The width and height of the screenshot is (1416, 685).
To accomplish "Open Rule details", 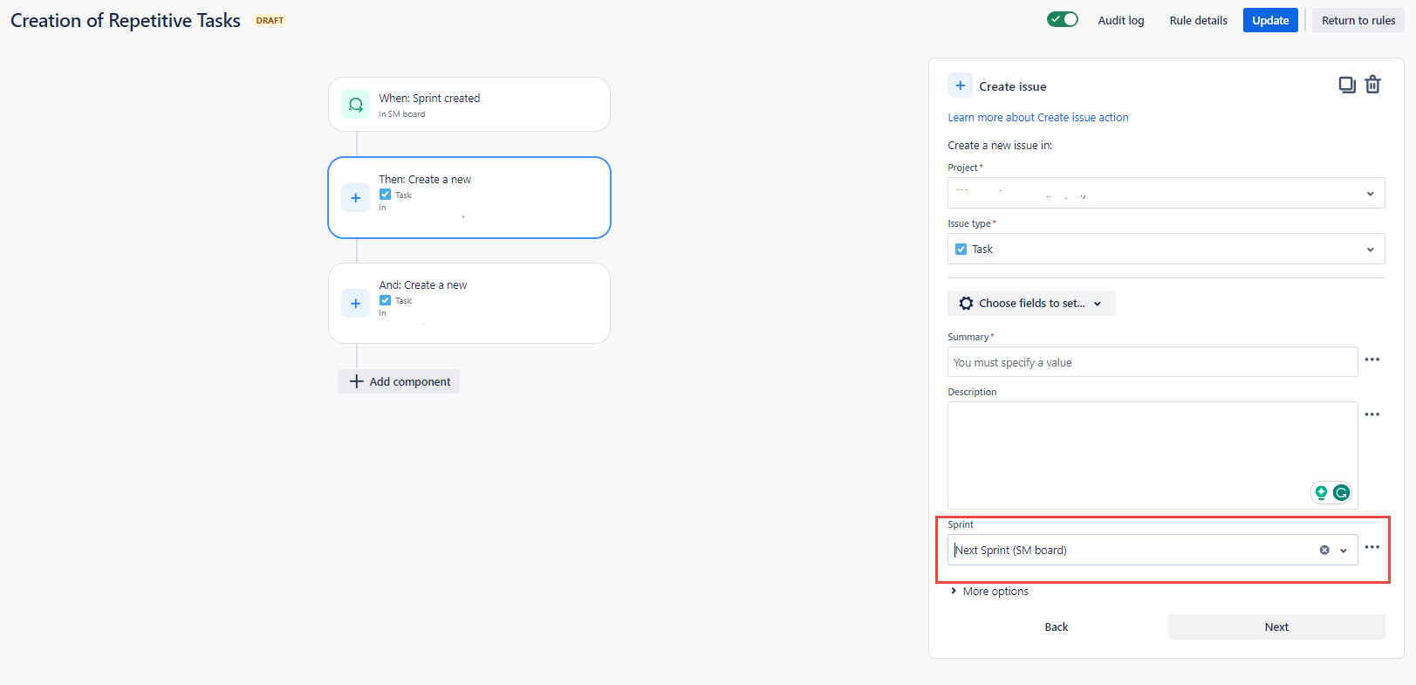I will (x=1199, y=20).
